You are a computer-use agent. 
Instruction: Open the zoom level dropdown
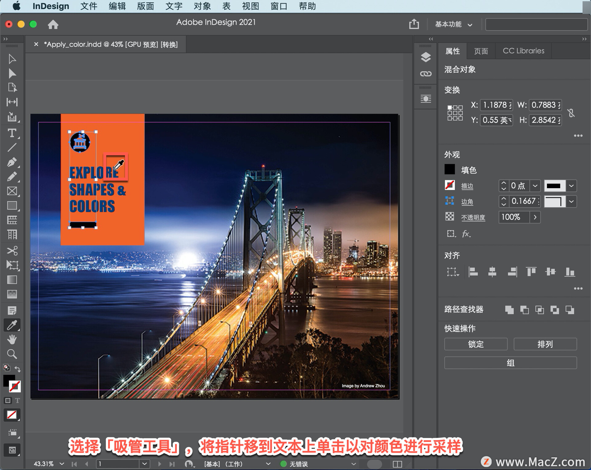[x=62, y=464]
